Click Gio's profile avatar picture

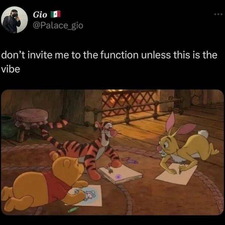click(x=14, y=19)
